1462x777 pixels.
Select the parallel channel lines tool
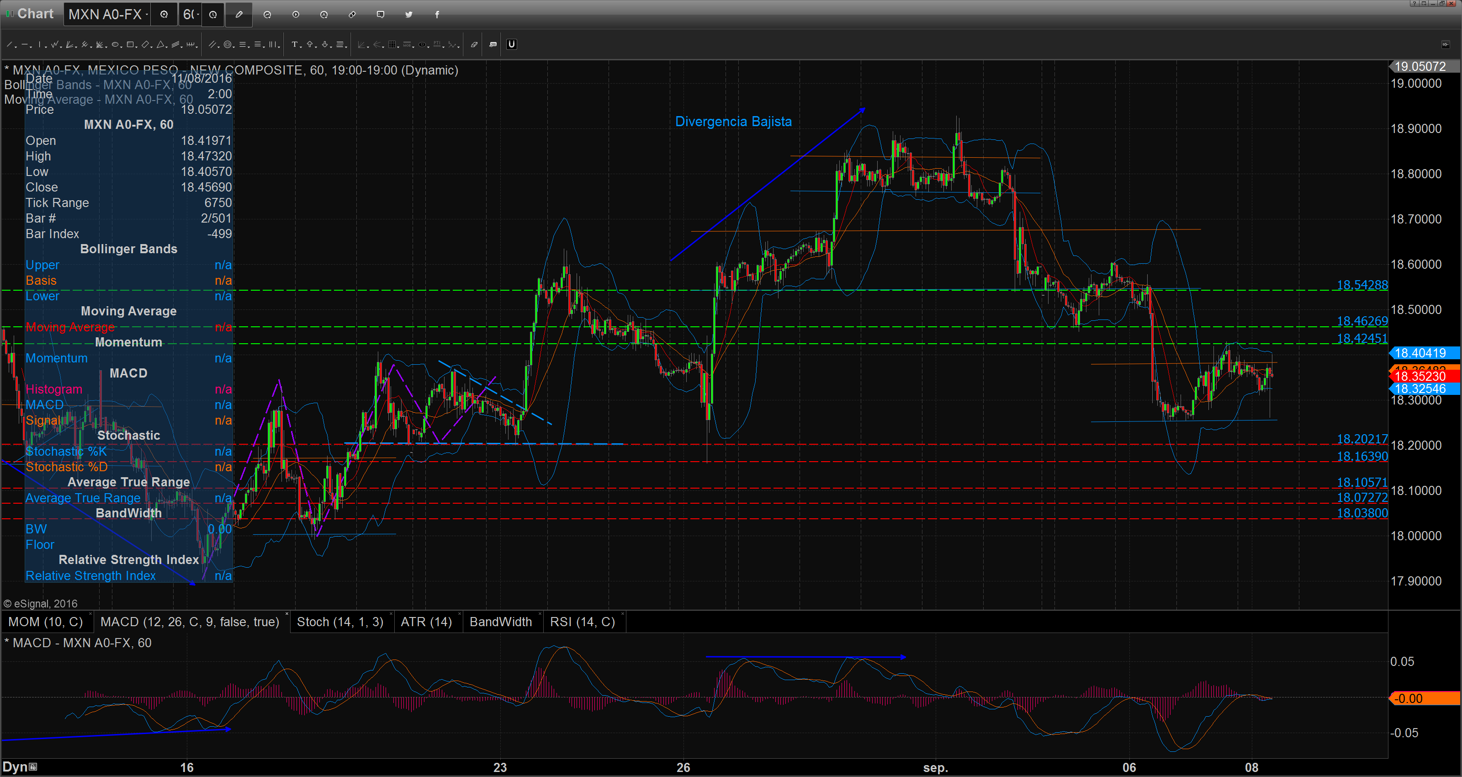175,44
